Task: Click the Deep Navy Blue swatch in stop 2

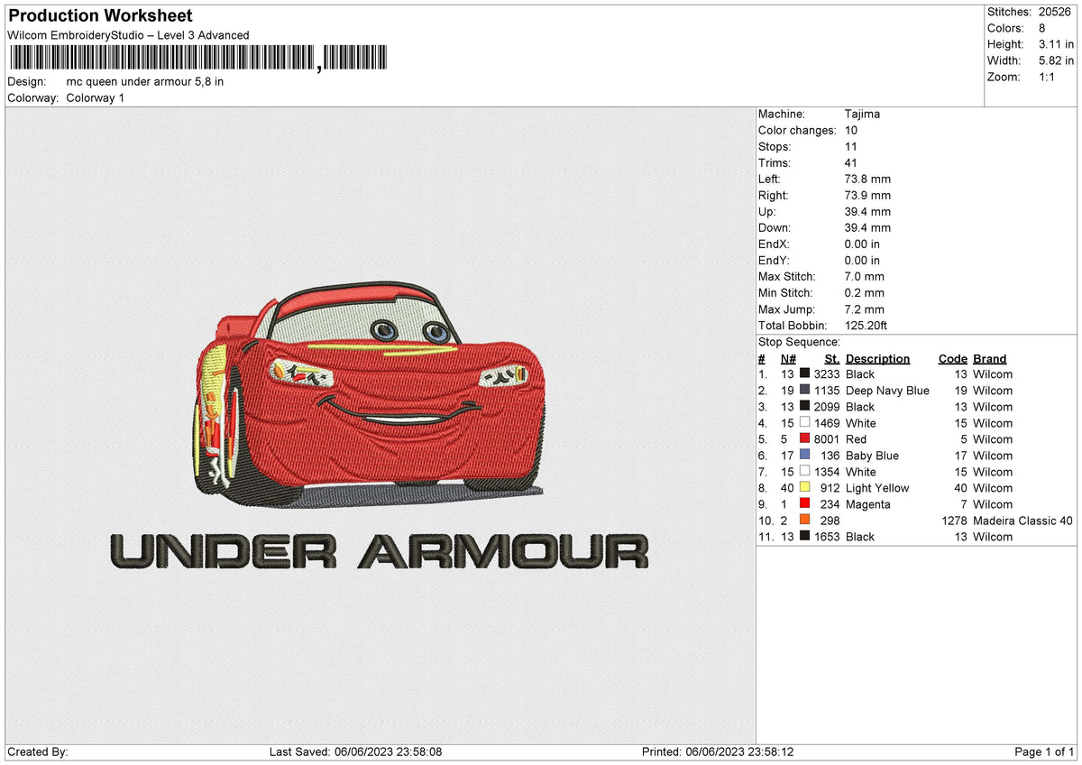Action: click(804, 391)
